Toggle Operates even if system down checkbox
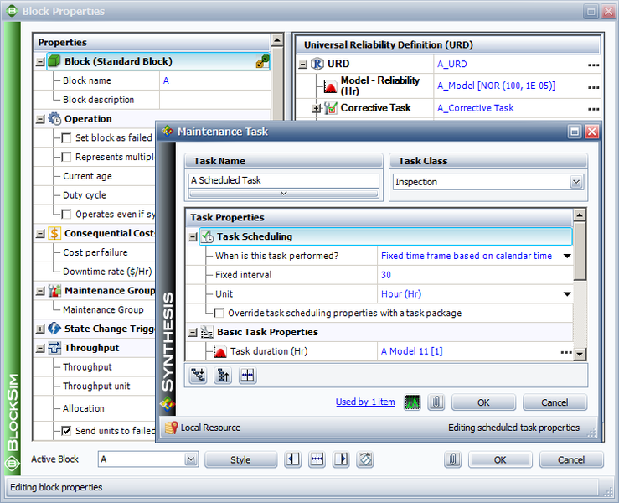The image size is (619, 503). click(66, 214)
